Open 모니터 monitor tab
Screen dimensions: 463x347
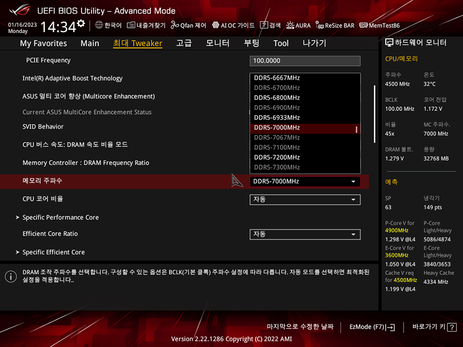pos(218,43)
